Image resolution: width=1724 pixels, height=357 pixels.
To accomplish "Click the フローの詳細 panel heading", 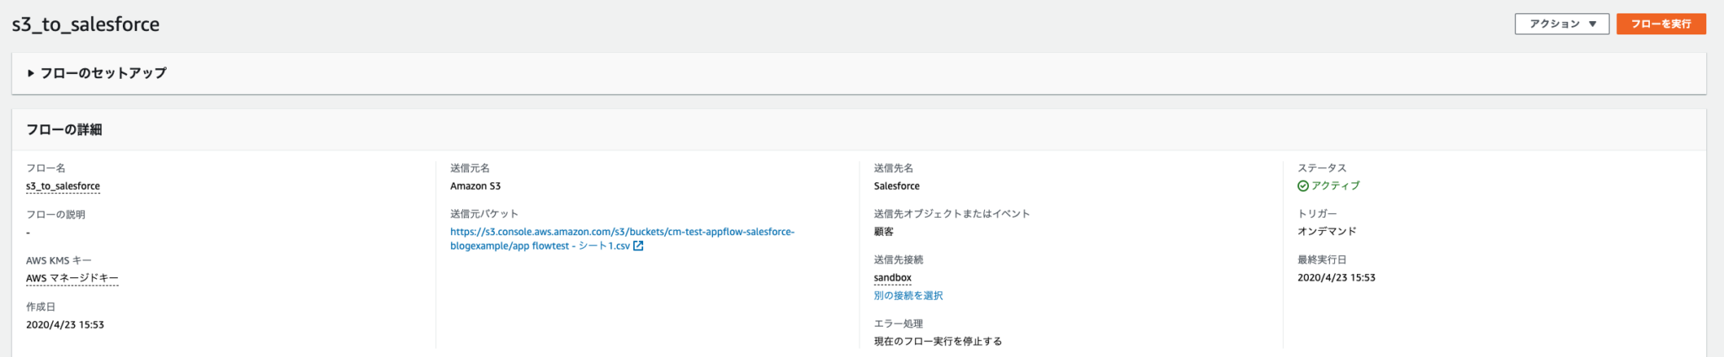I will coord(64,129).
